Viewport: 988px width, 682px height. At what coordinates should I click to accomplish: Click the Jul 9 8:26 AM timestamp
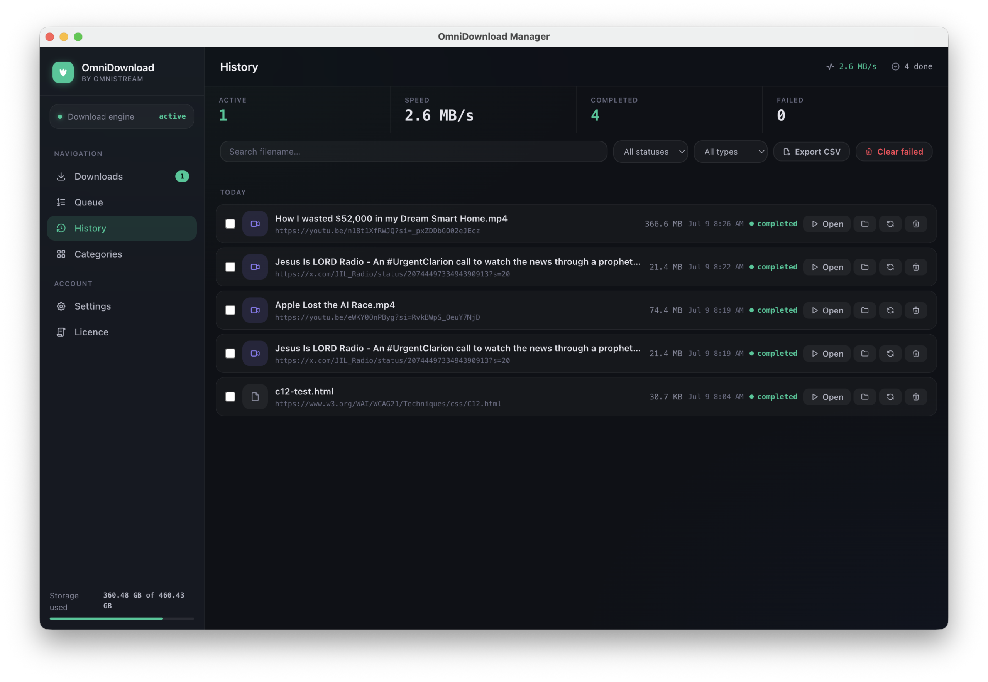[x=716, y=224]
